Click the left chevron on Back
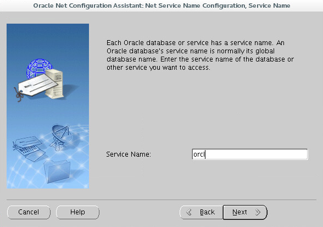 (189, 212)
